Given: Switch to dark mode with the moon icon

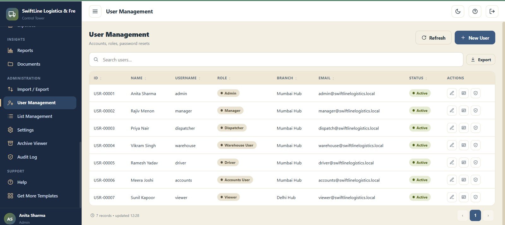Looking at the screenshot, I should pyautogui.click(x=458, y=11).
